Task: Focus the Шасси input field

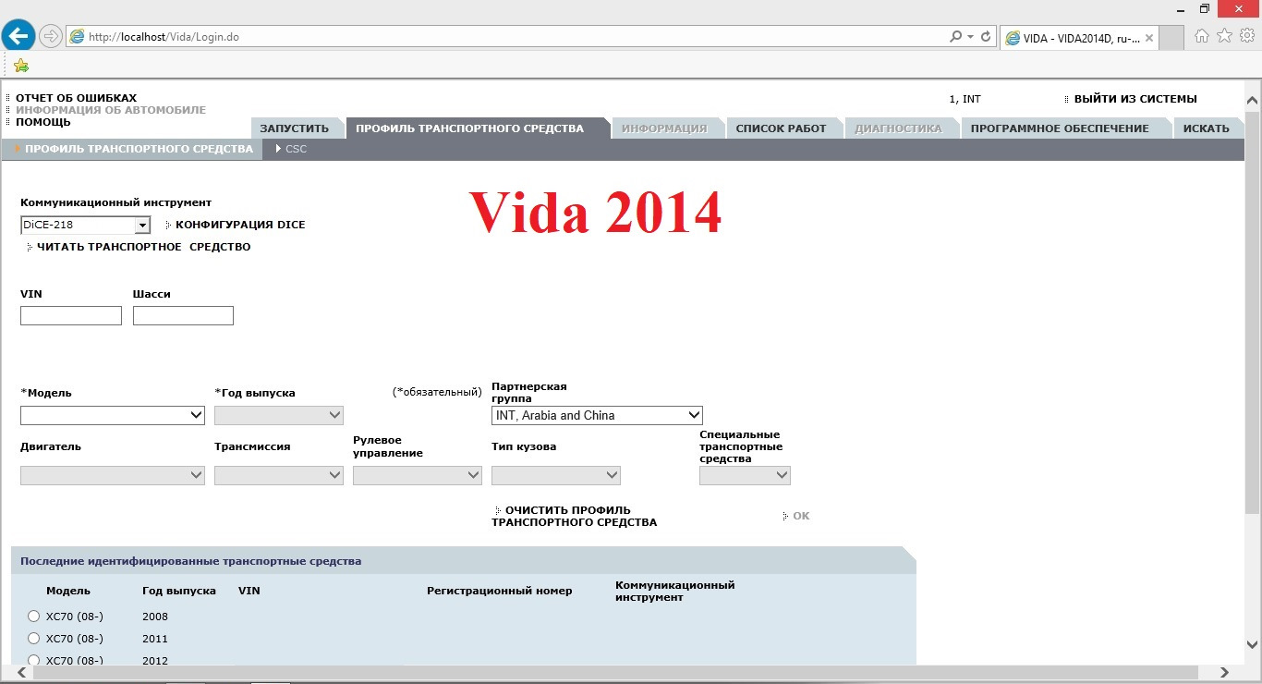Action: click(x=183, y=316)
